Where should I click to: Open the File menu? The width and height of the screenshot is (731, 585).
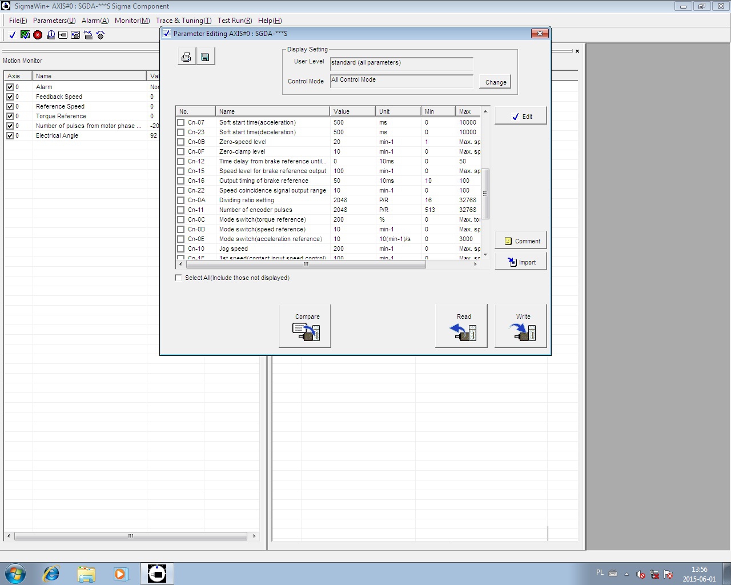[x=18, y=21]
